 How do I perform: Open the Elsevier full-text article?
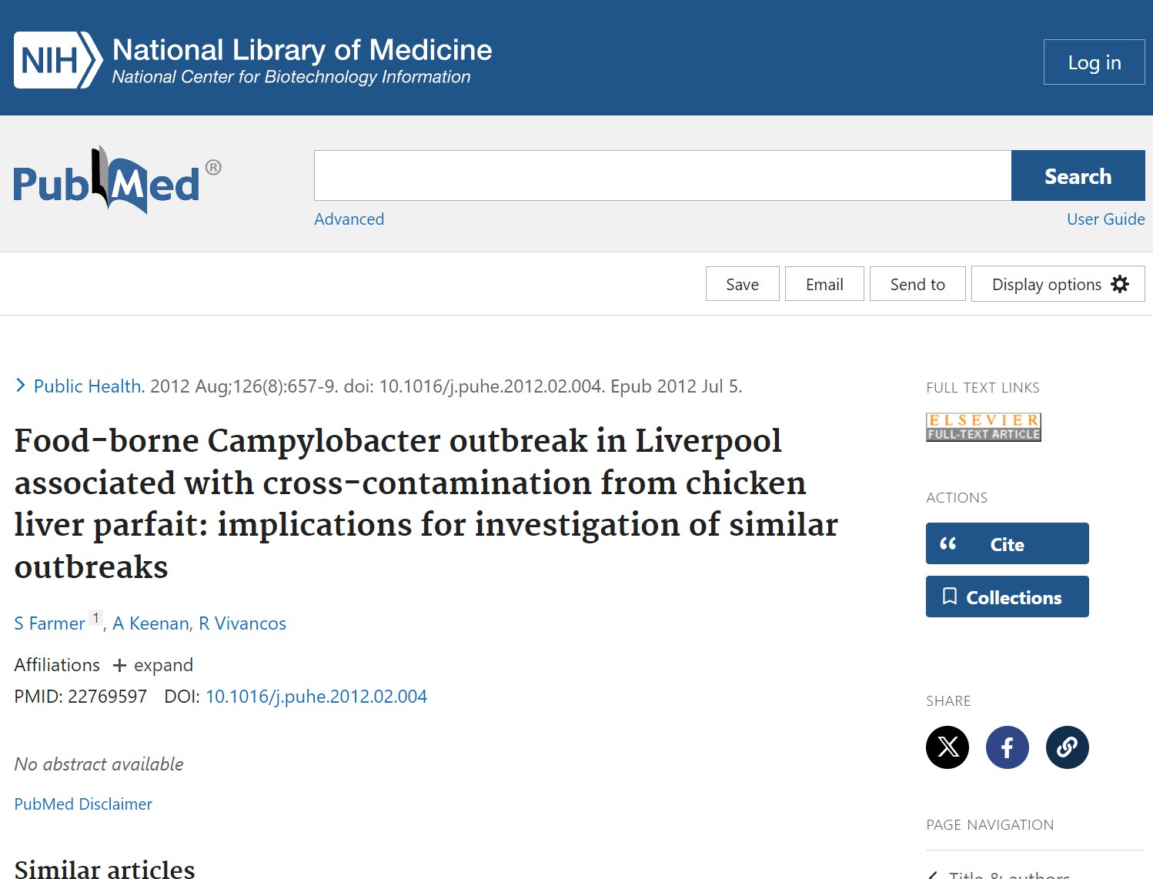pyautogui.click(x=983, y=426)
